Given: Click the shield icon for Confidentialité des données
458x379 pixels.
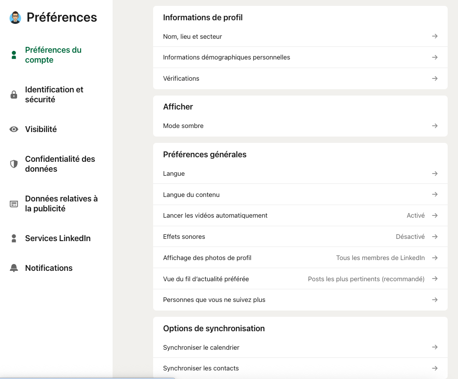Looking at the screenshot, I should (x=14, y=164).
